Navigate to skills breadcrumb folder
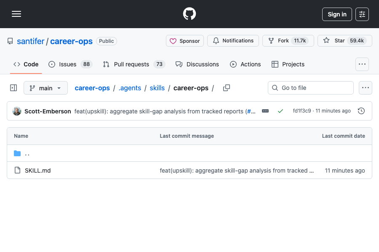The width and height of the screenshot is (379, 252). click(x=157, y=88)
